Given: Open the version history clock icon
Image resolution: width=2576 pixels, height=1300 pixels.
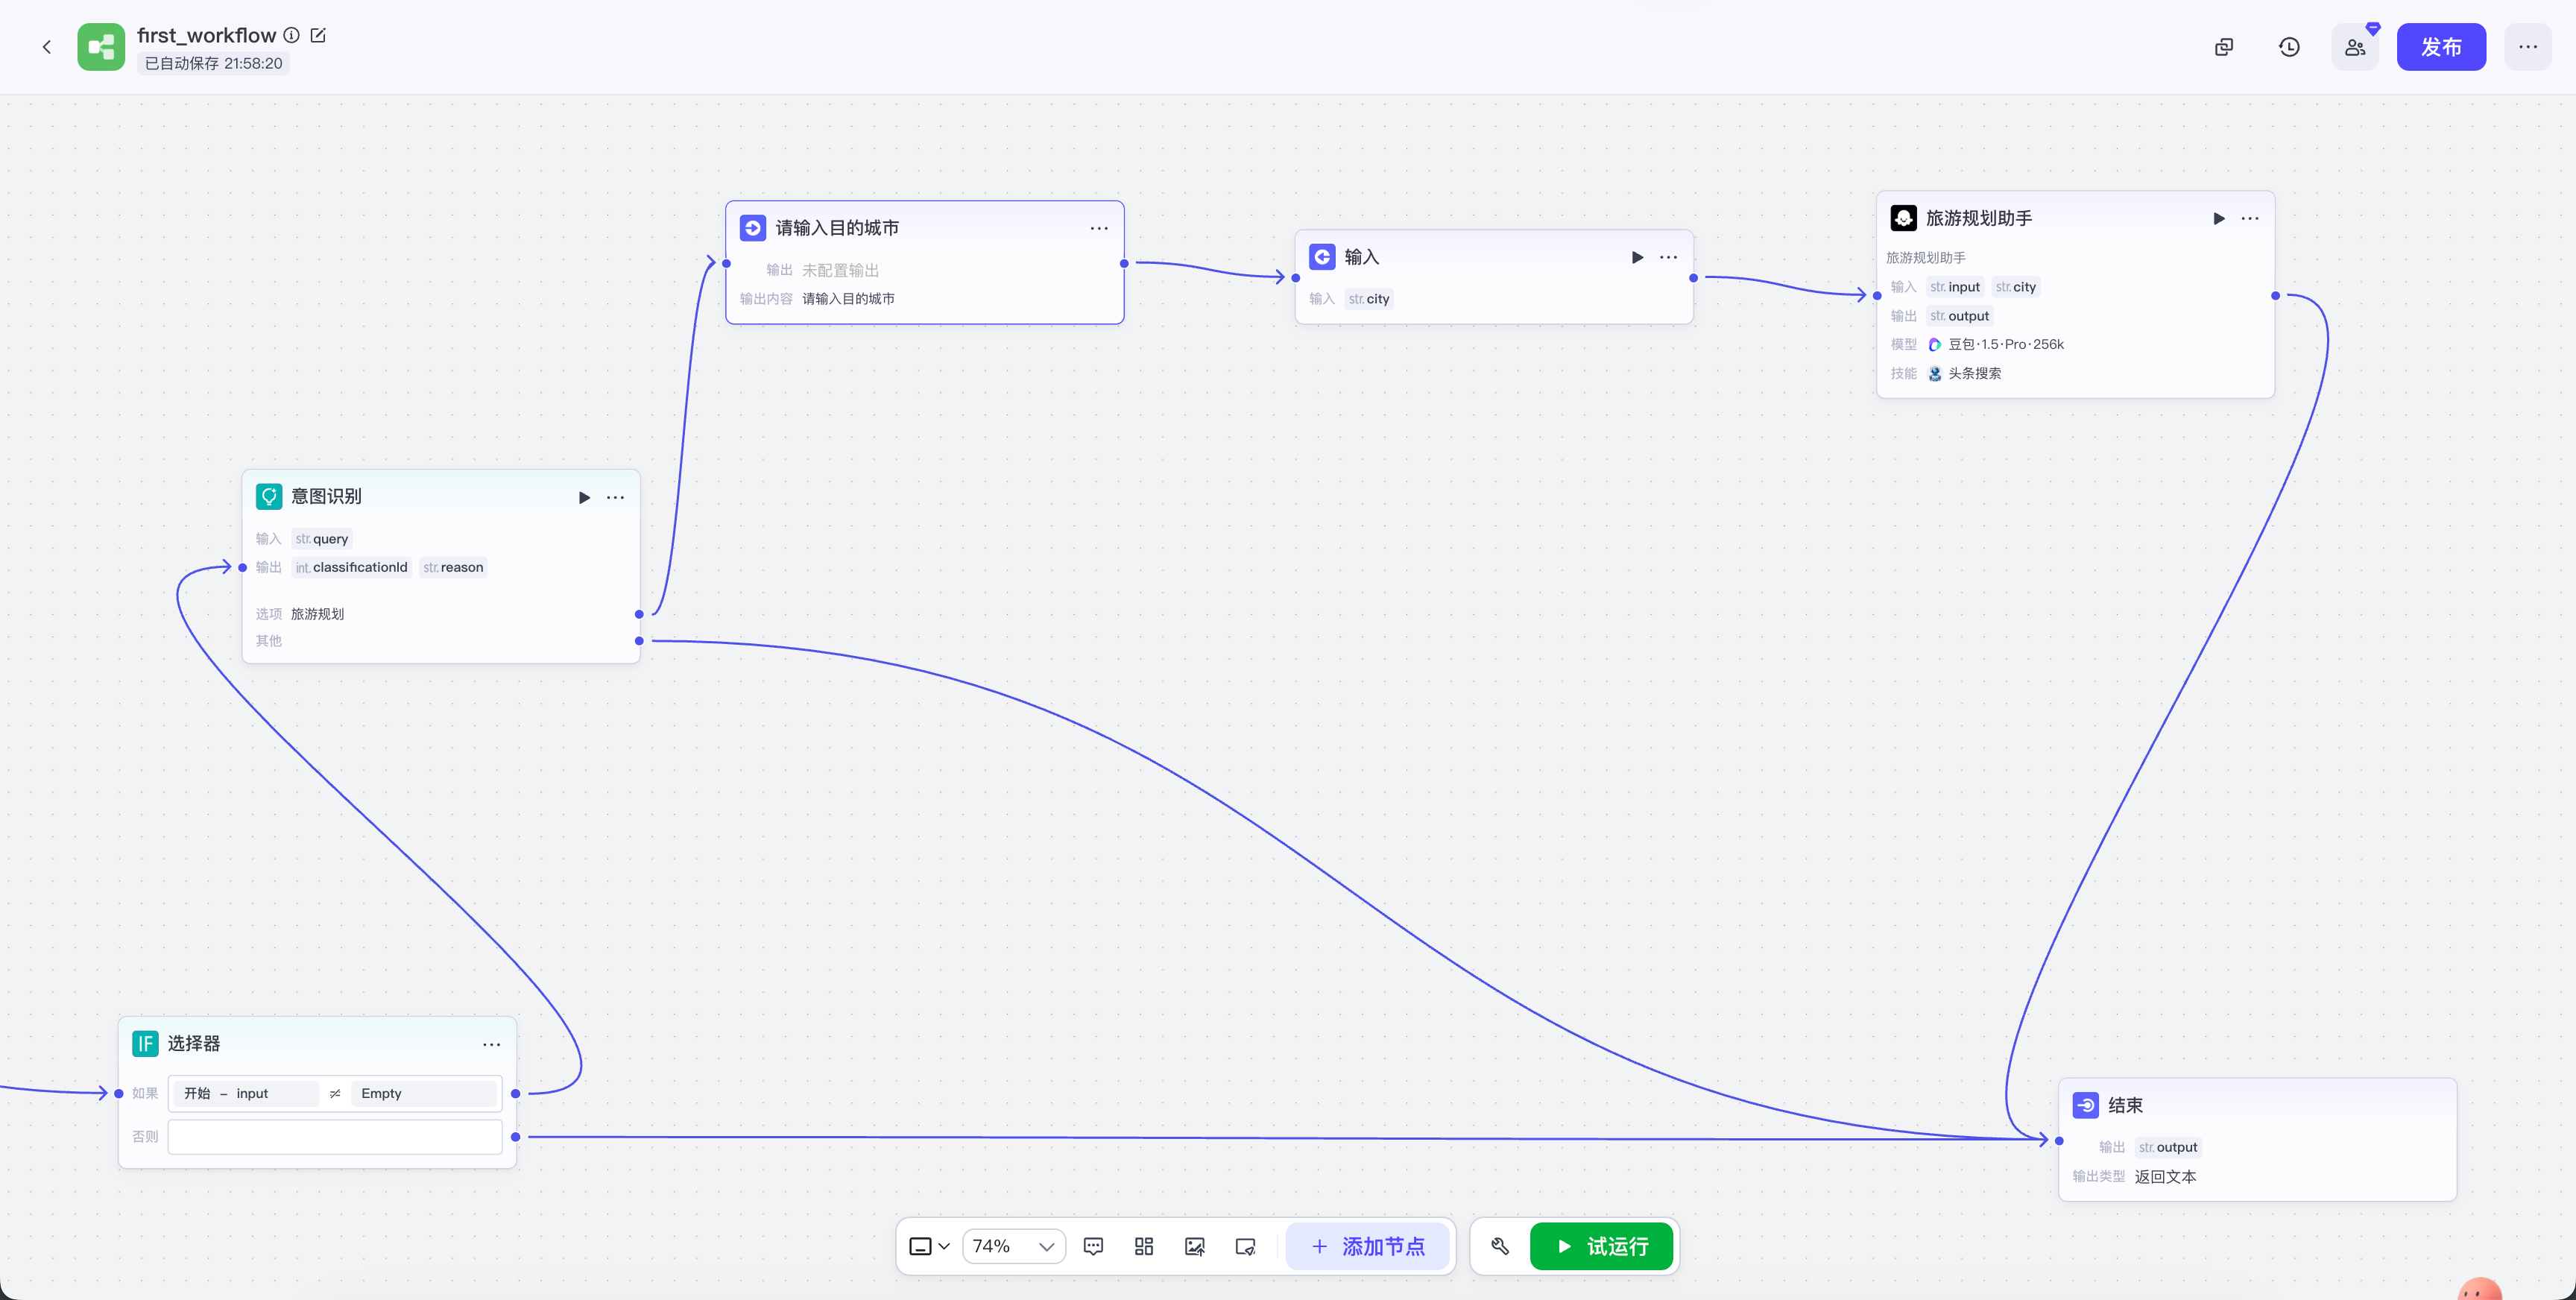Looking at the screenshot, I should pyautogui.click(x=2289, y=47).
